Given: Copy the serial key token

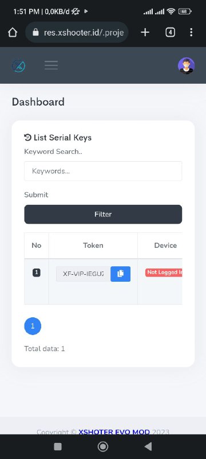Looking at the screenshot, I should tap(121, 274).
